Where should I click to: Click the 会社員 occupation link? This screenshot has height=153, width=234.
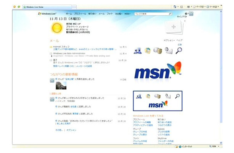[x=73, y=107]
